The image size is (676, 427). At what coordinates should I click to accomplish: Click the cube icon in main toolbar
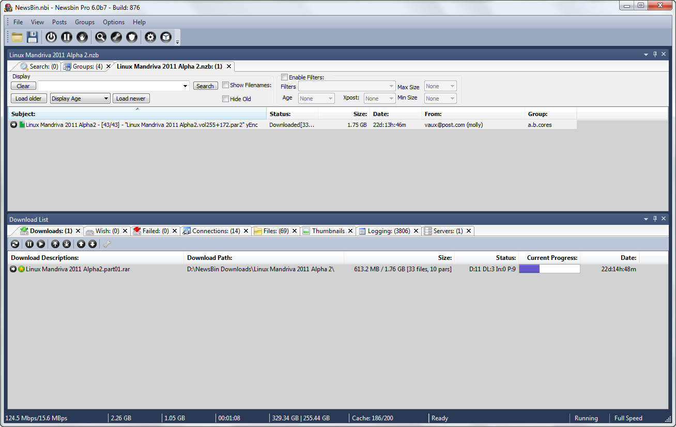[x=166, y=37]
